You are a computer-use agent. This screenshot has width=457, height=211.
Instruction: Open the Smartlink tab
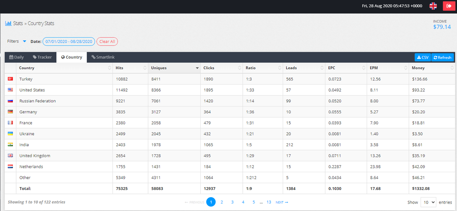coord(103,57)
